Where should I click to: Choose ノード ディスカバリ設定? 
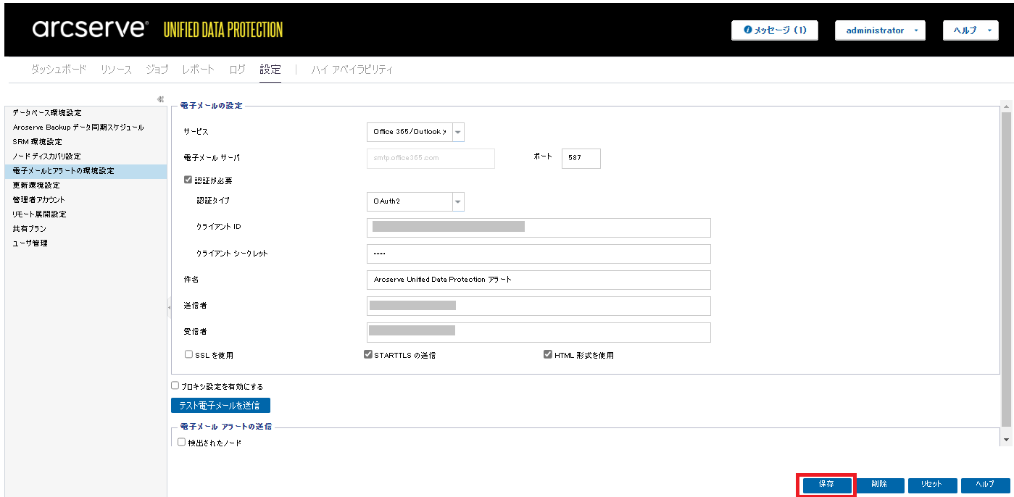[x=86, y=156]
